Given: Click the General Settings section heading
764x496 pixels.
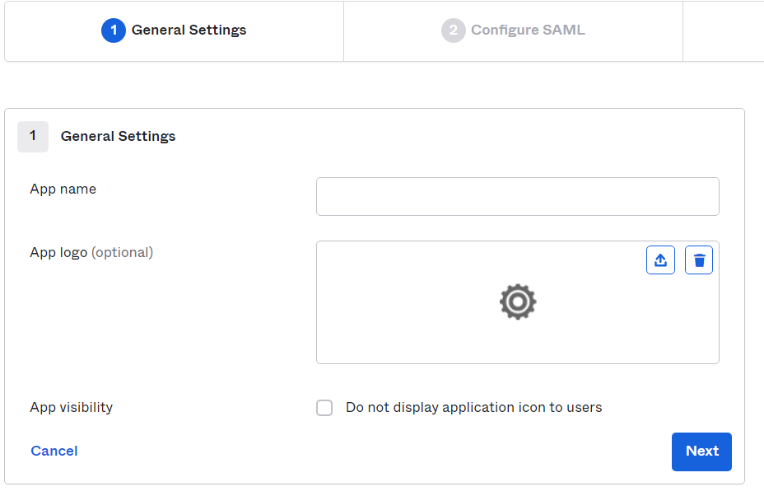Looking at the screenshot, I should pyautogui.click(x=118, y=137).
